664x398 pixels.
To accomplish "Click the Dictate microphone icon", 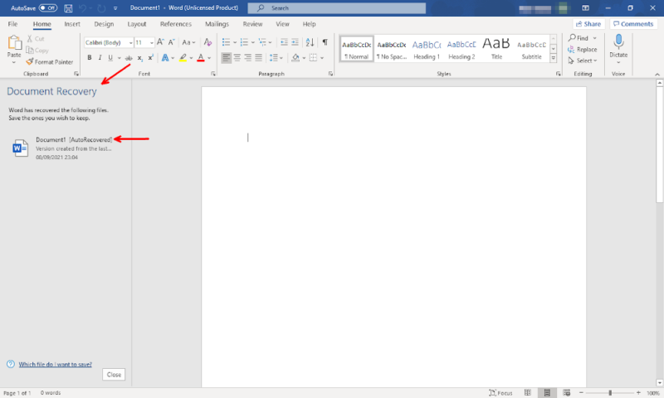I will click(618, 41).
